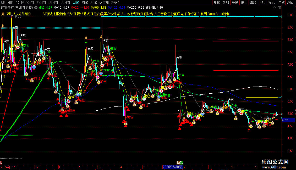Expand the 更多 periods menu

pyautogui.click(x=115, y=2)
